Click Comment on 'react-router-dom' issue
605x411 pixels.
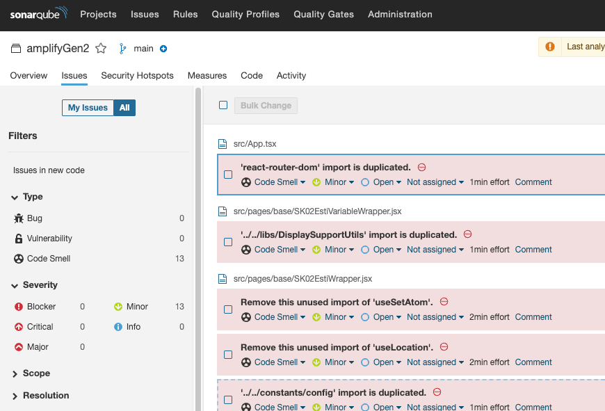coord(533,182)
